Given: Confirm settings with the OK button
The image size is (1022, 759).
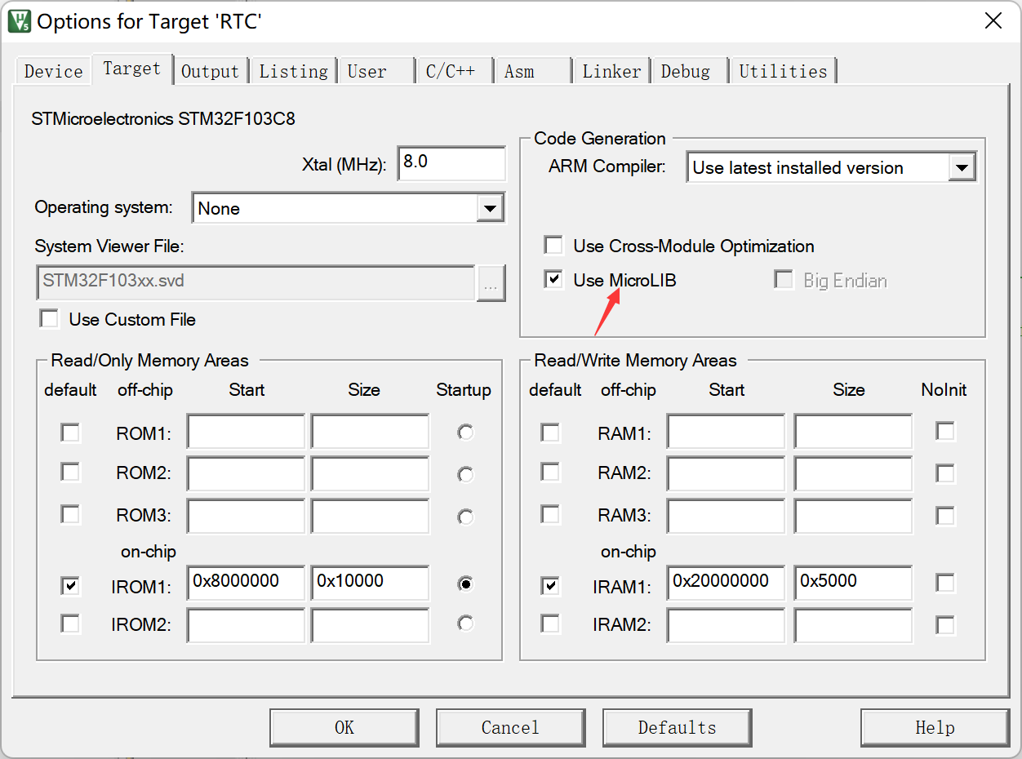Looking at the screenshot, I should (x=344, y=727).
